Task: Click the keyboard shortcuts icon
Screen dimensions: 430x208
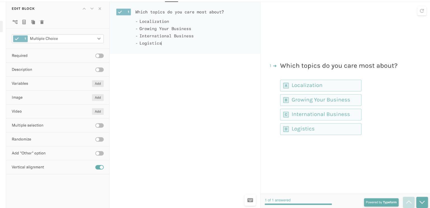Action: click(250, 200)
